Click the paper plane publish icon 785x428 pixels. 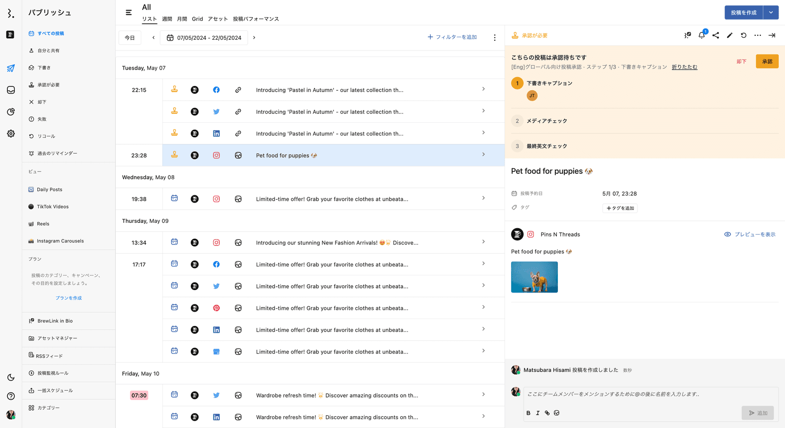[11, 68]
